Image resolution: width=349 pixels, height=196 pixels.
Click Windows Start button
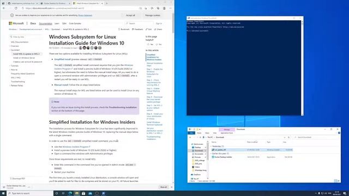[3, 193]
